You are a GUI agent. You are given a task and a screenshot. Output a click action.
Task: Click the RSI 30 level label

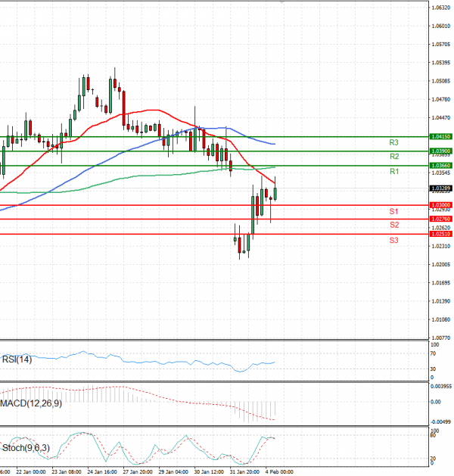tap(433, 369)
